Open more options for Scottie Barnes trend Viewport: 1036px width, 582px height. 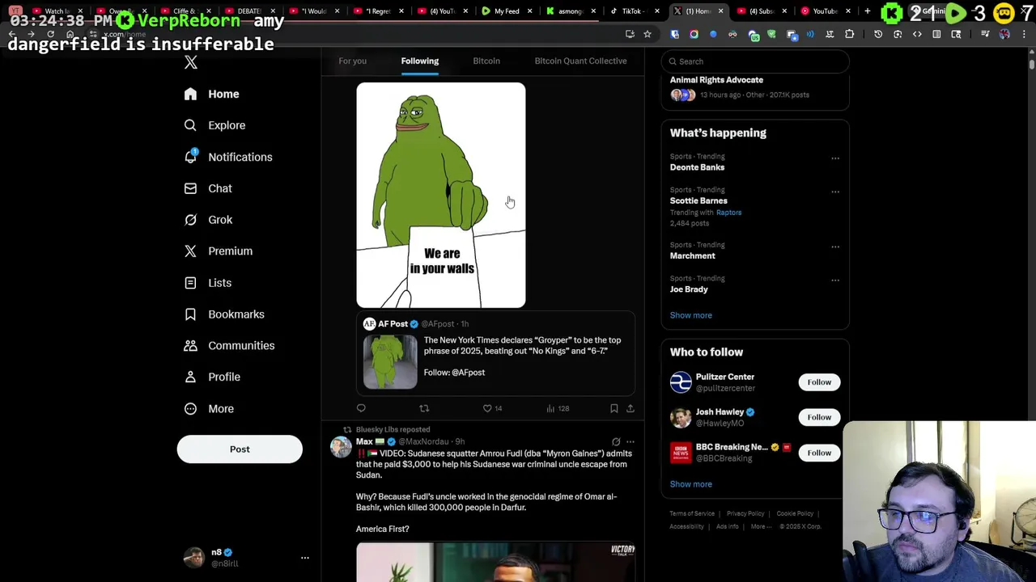835,192
